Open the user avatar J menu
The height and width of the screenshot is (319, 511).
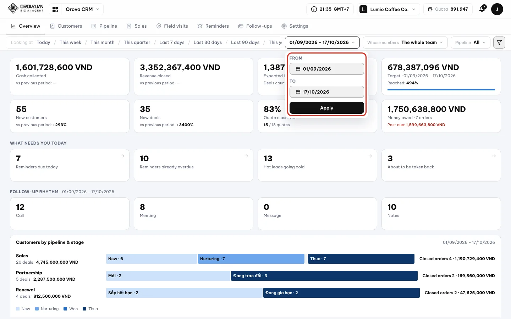coord(497,9)
